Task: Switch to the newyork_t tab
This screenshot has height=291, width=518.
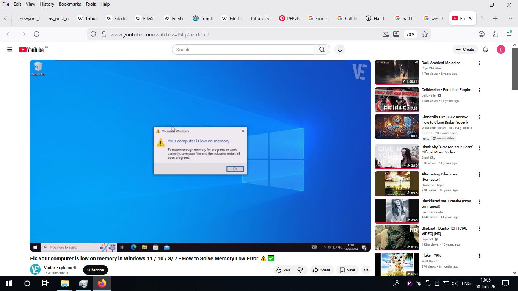Action: pos(30,18)
